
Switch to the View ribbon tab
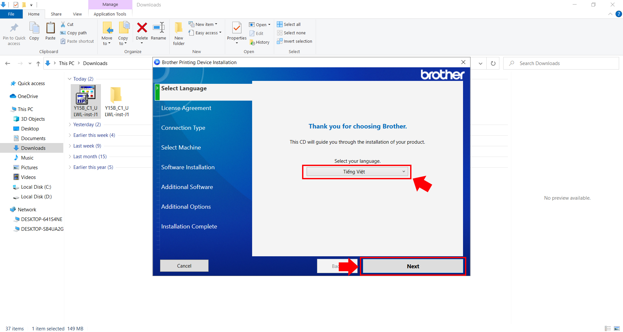tap(77, 14)
